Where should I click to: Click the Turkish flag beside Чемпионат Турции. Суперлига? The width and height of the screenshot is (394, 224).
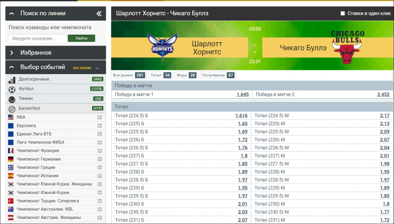pyautogui.click(x=10, y=201)
